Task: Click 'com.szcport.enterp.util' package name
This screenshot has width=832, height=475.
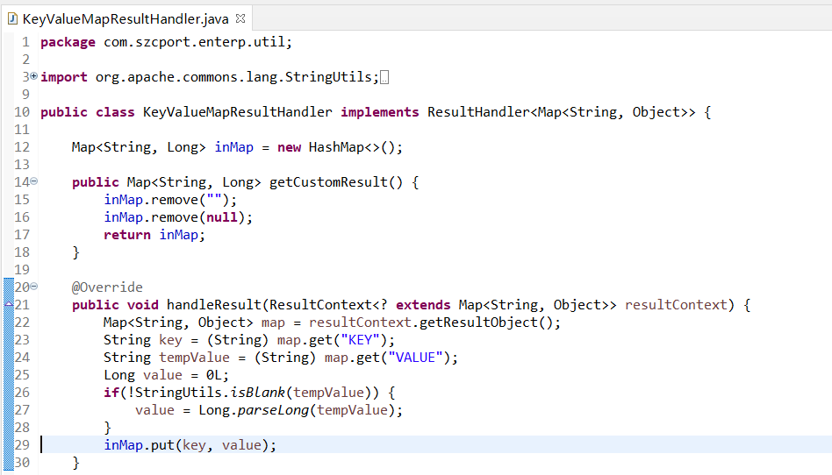Action: (195, 42)
